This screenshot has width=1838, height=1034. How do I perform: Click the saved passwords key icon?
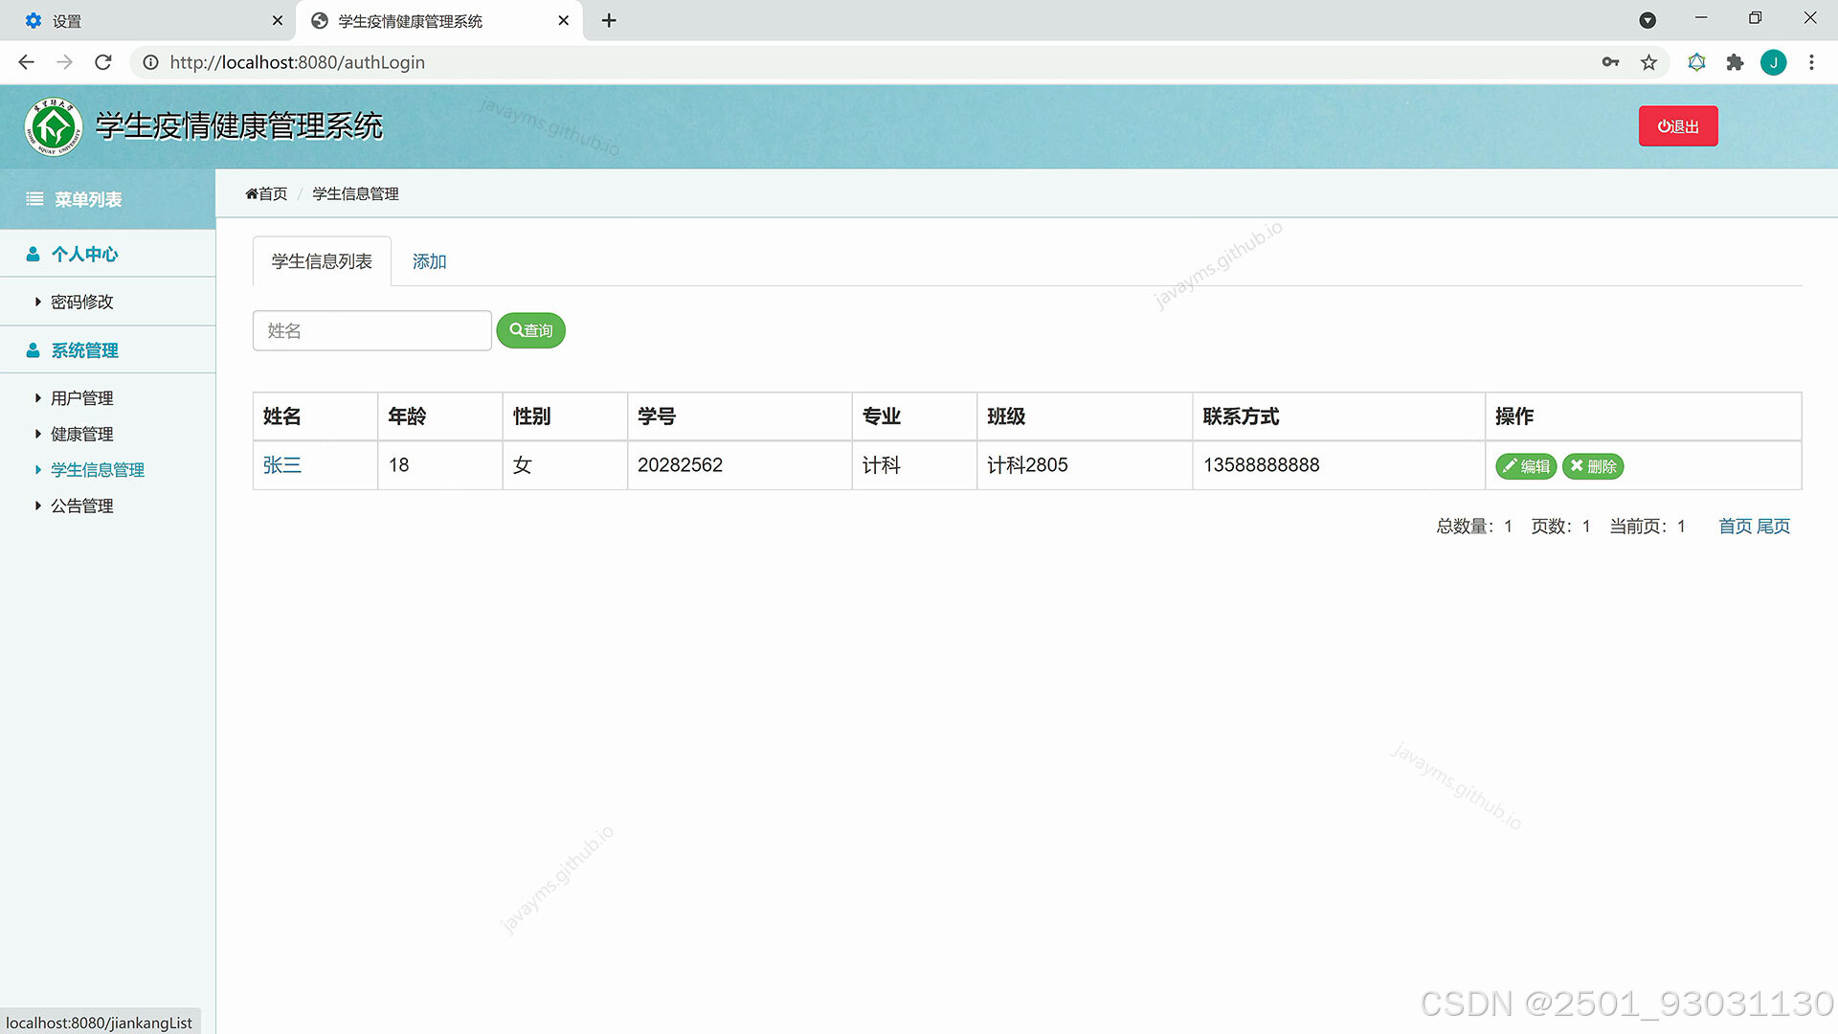point(1610,62)
